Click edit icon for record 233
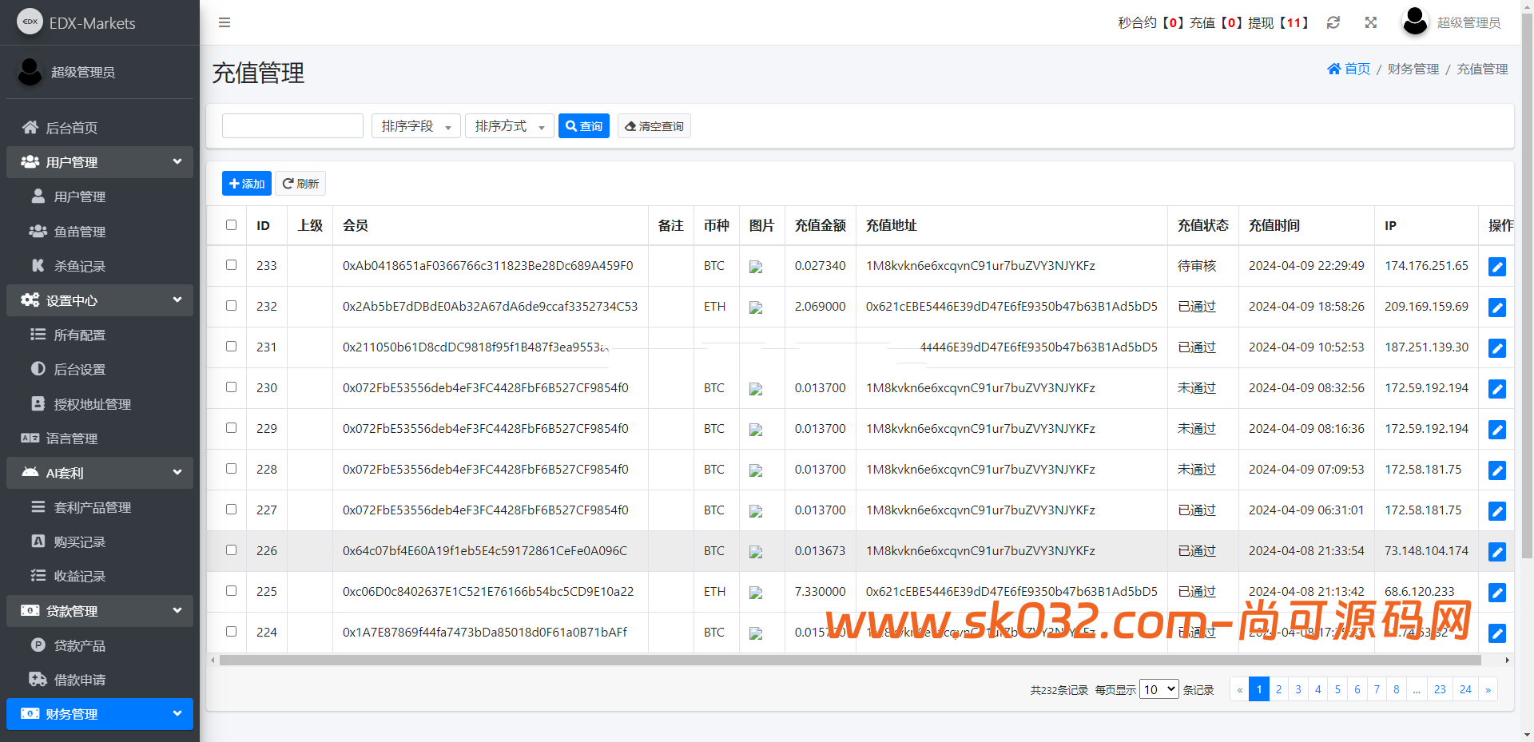The image size is (1534, 742). point(1496,267)
